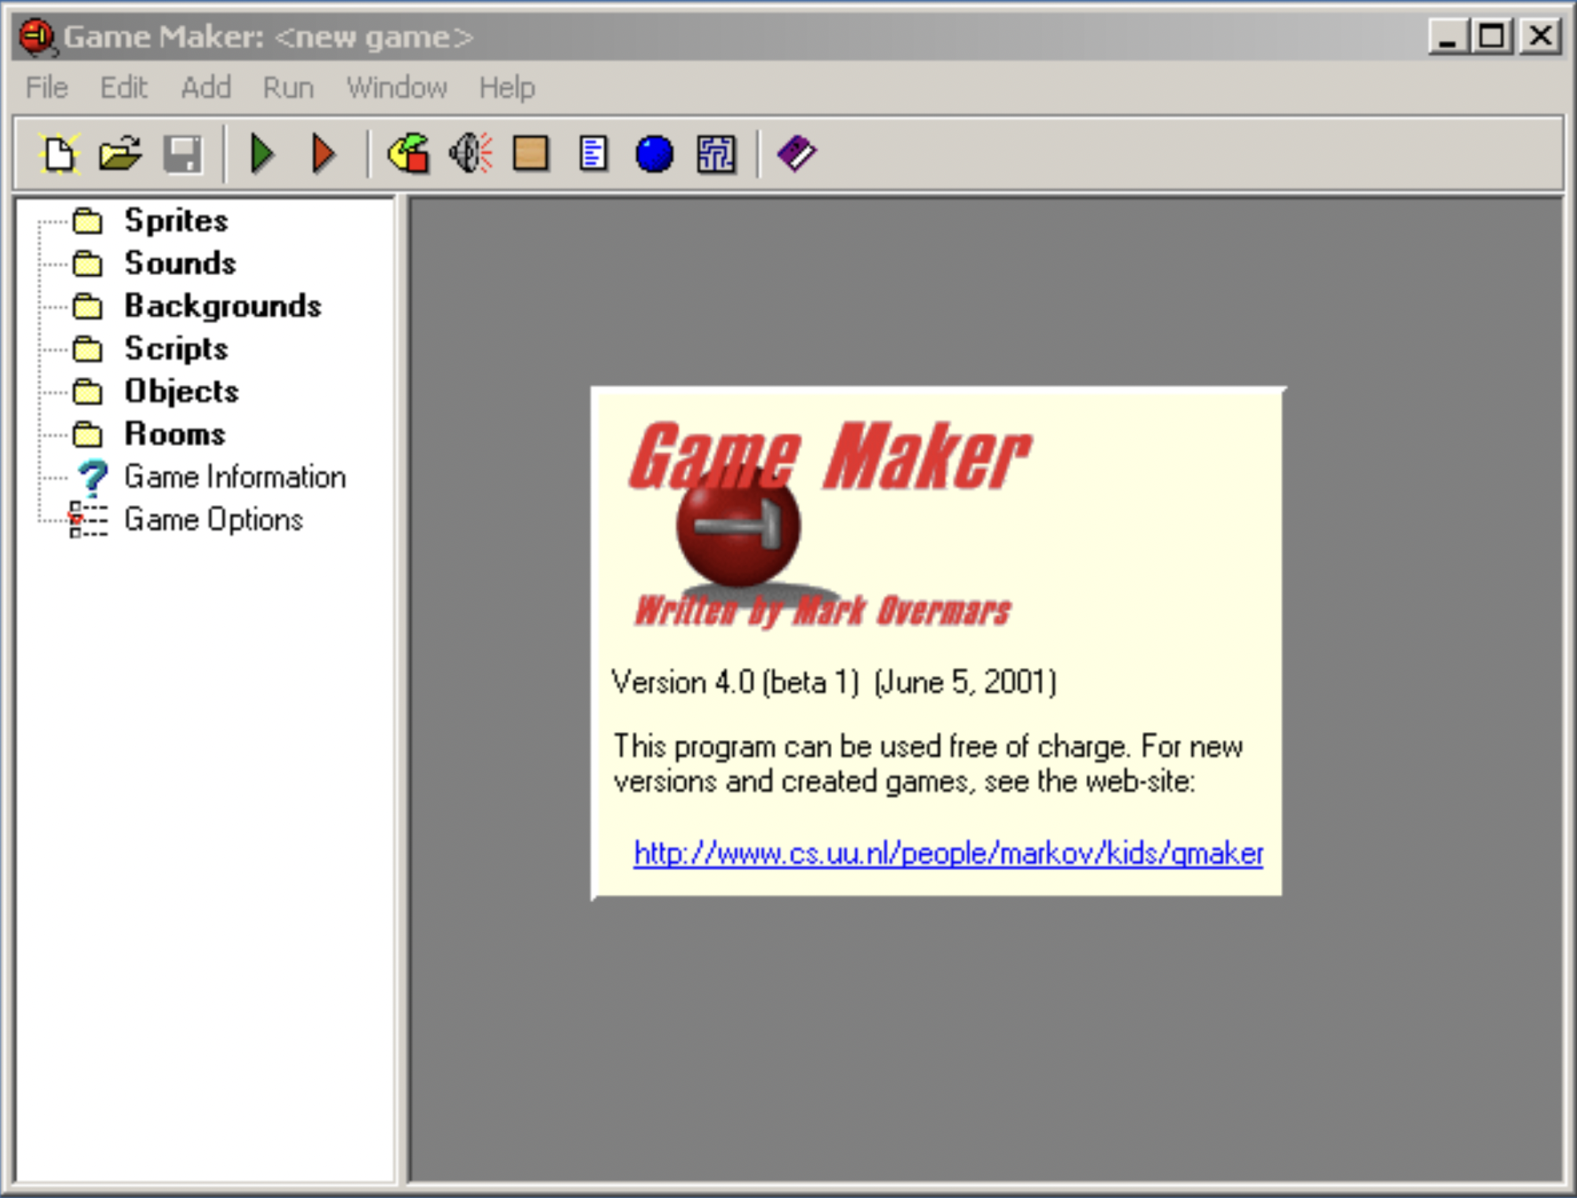1577x1198 pixels.
Task: Add a script using document icon
Action: (x=593, y=153)
